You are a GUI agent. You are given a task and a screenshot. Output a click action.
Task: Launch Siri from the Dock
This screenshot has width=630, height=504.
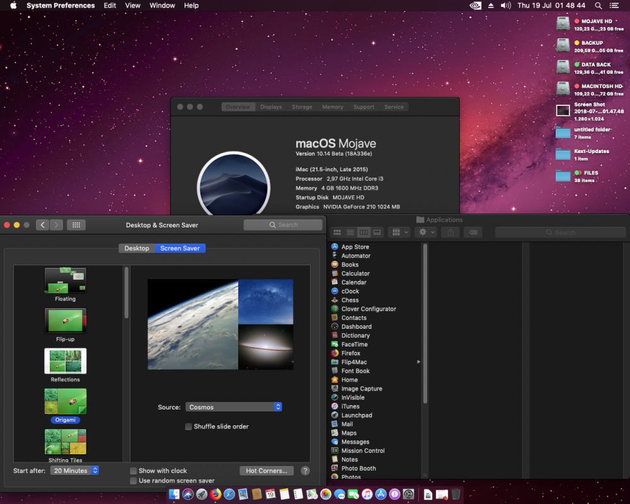coord(188,494)
